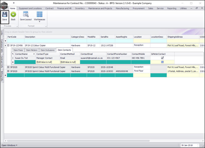Click the green Back arrow icon
This screenshot has height=148, width=205.
pos(13,14)
